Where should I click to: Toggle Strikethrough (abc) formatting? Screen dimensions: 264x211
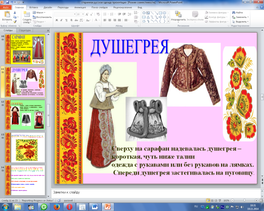pos(76,20)
